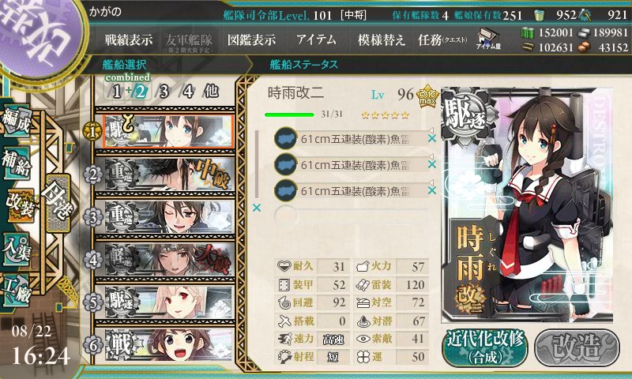Switch to fleet tab 4
This screenshot has height=379, width=632.
188,92
